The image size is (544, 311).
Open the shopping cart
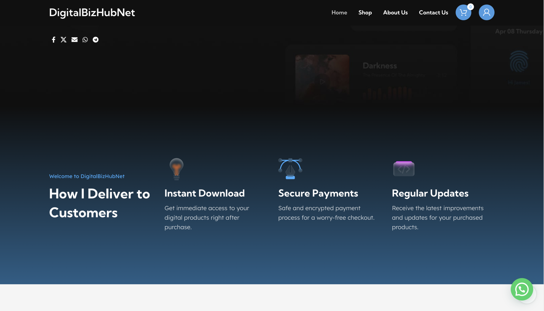point(463,13)
